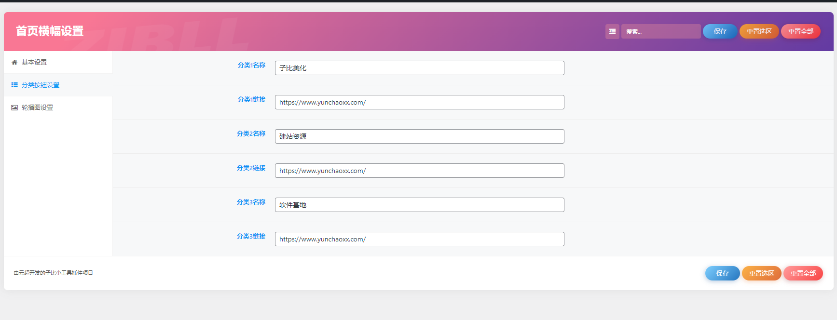
Task: Click the top 重置选区 button
Action: click(x=759, y=31)
